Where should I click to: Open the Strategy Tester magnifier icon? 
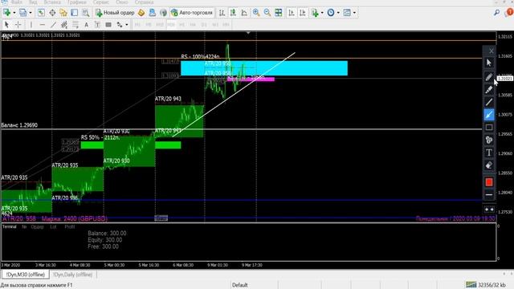coord(86,13)
